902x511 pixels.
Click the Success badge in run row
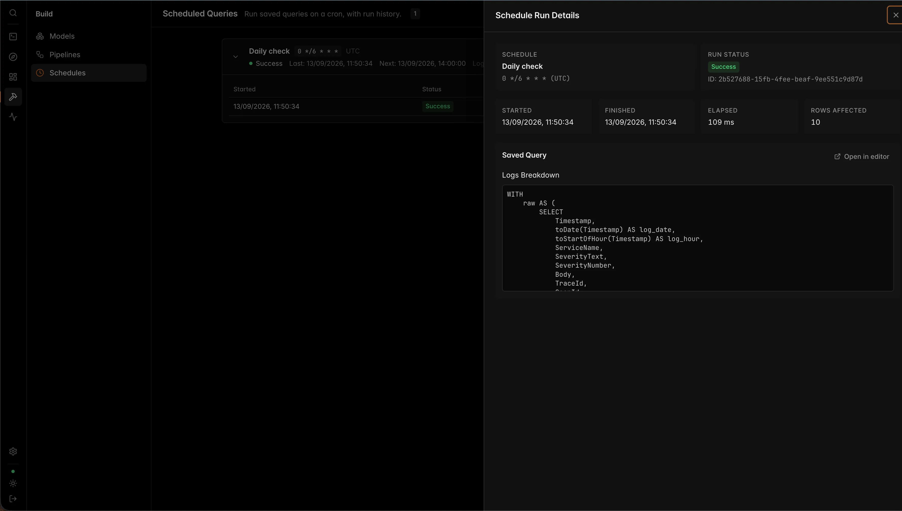(438, 106)
